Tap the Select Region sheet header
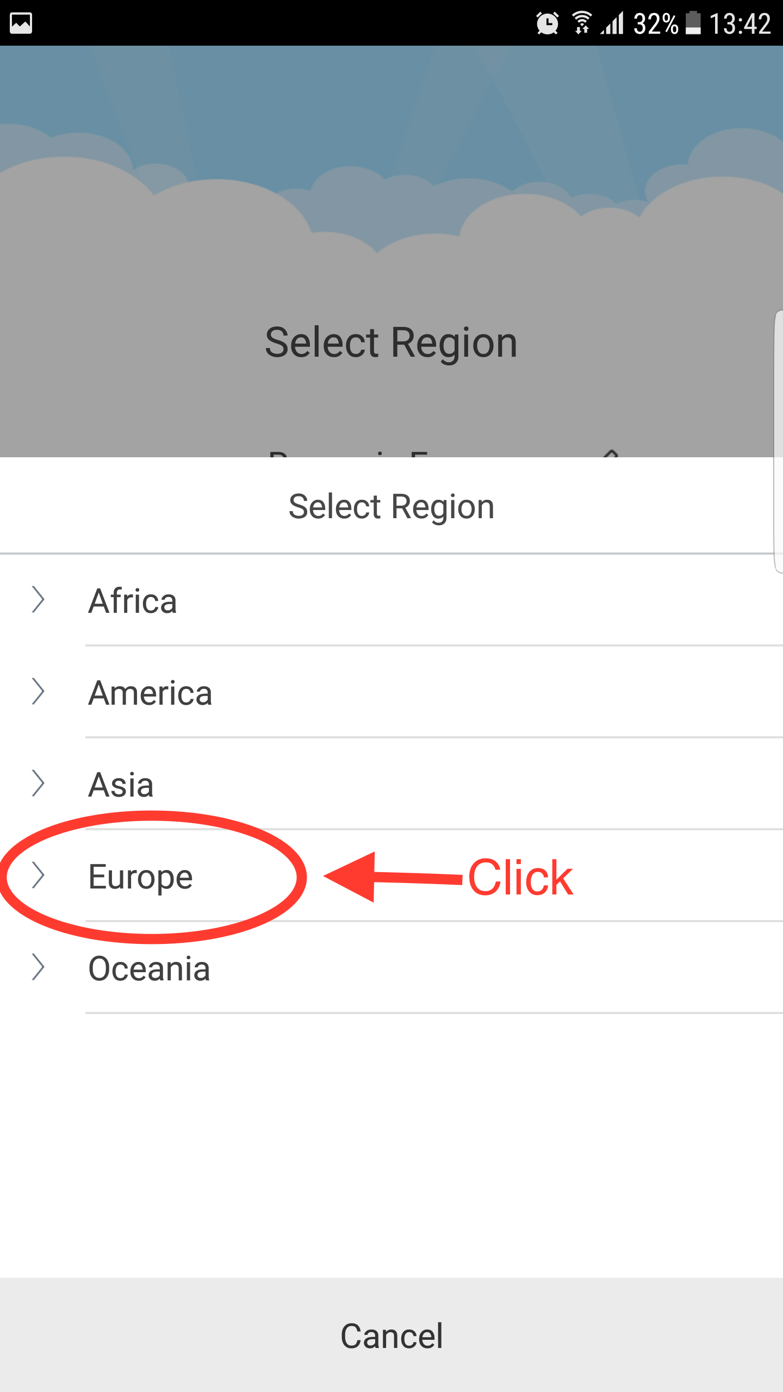The height and width of the screenshot is (1392, 783). 391,506
